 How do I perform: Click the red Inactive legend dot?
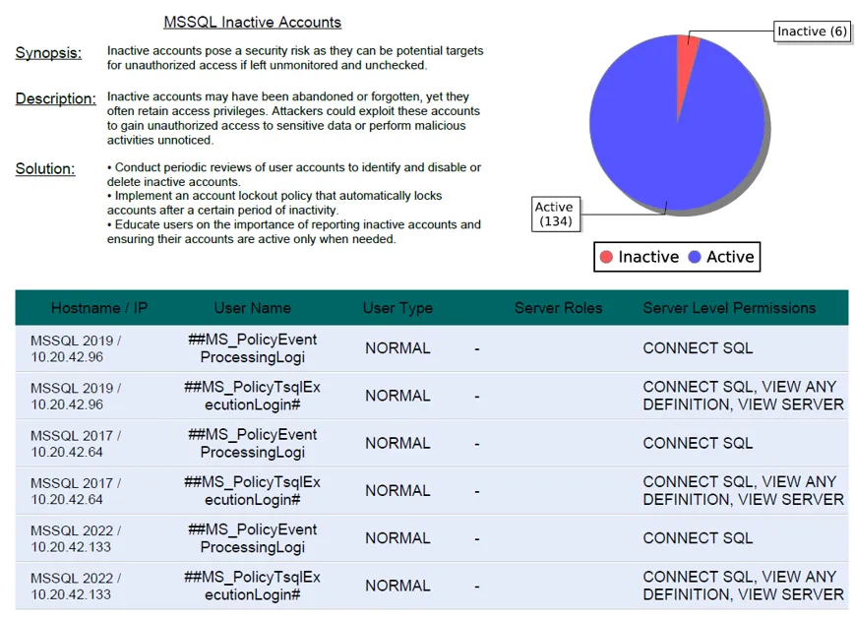tap(606, 257)
